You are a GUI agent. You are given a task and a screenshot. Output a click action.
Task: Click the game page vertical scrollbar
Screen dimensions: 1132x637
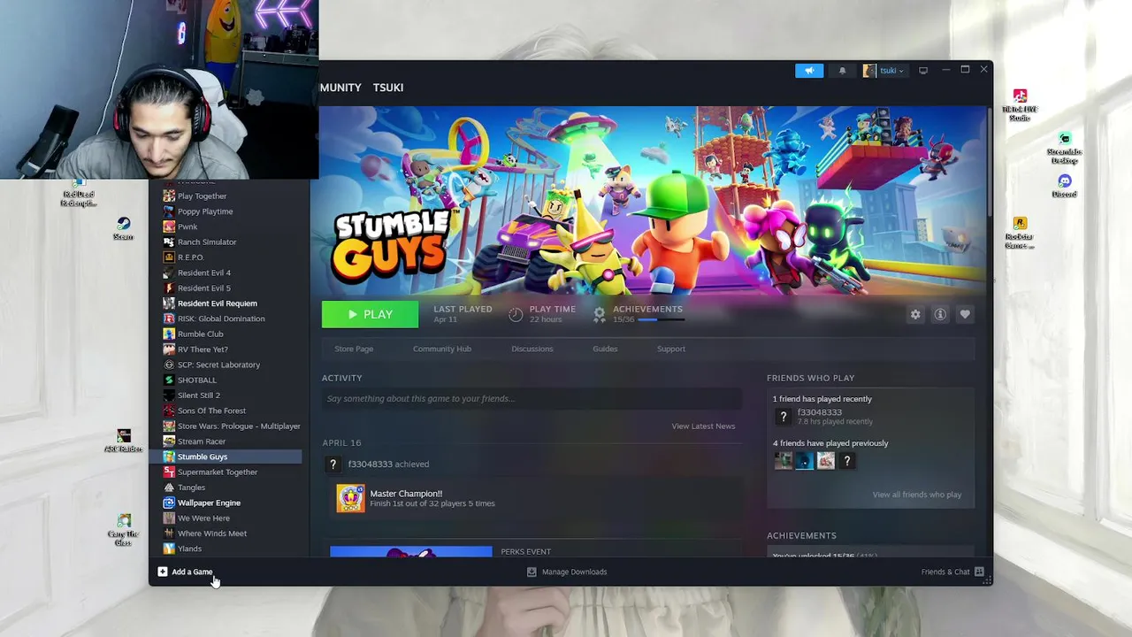(989, 164)
